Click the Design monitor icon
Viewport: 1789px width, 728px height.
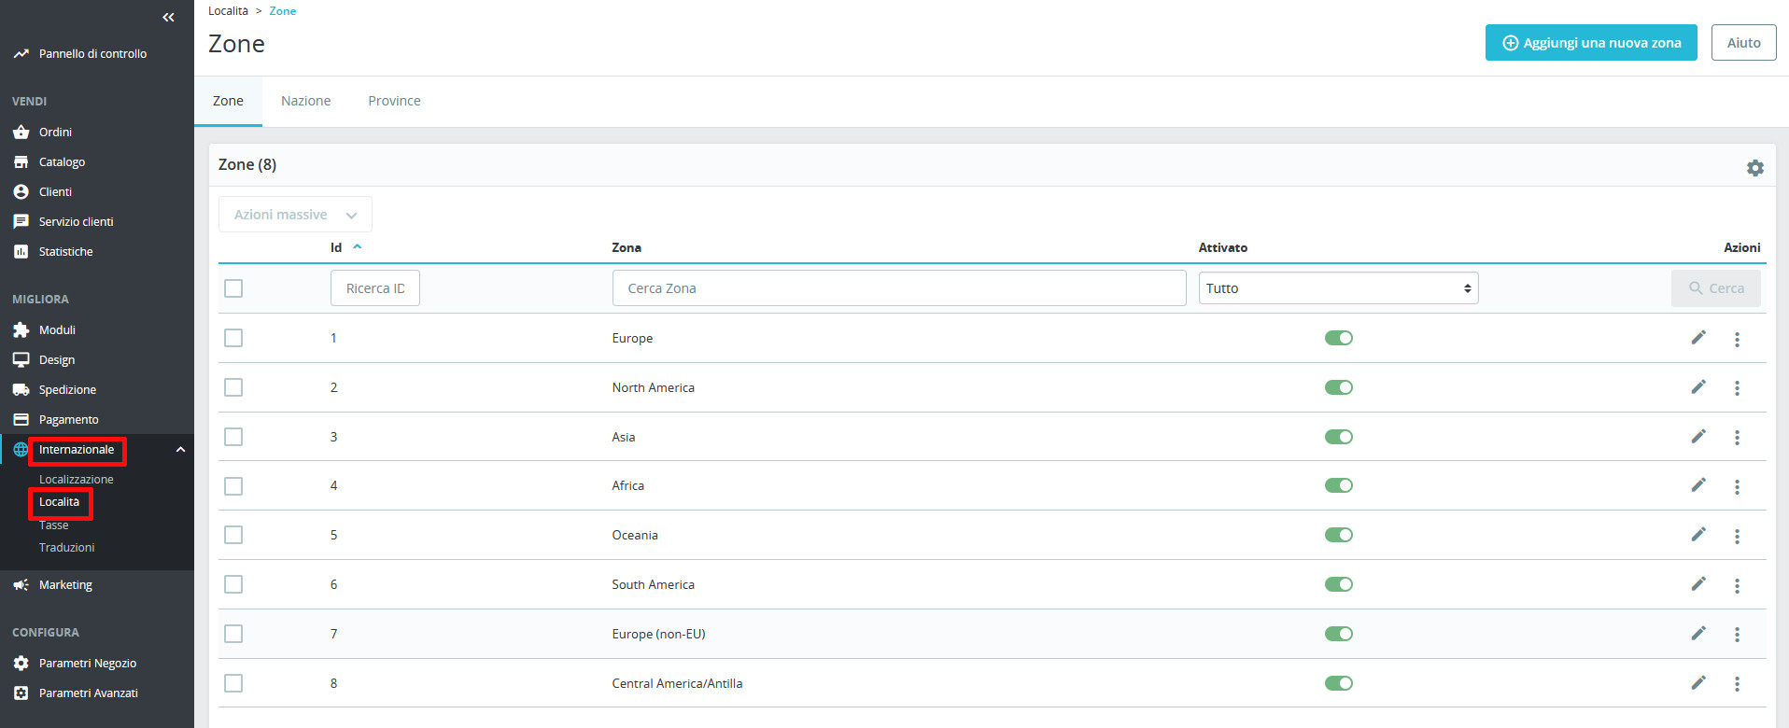(21, 360)
